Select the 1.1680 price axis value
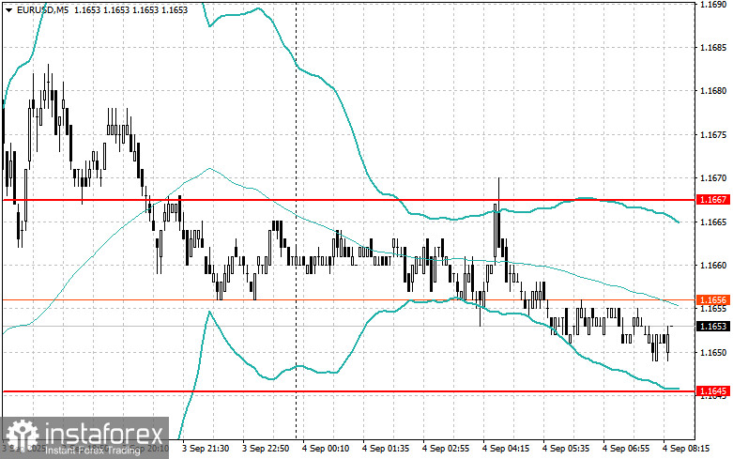733x459 pixels. tap(713, 91)
